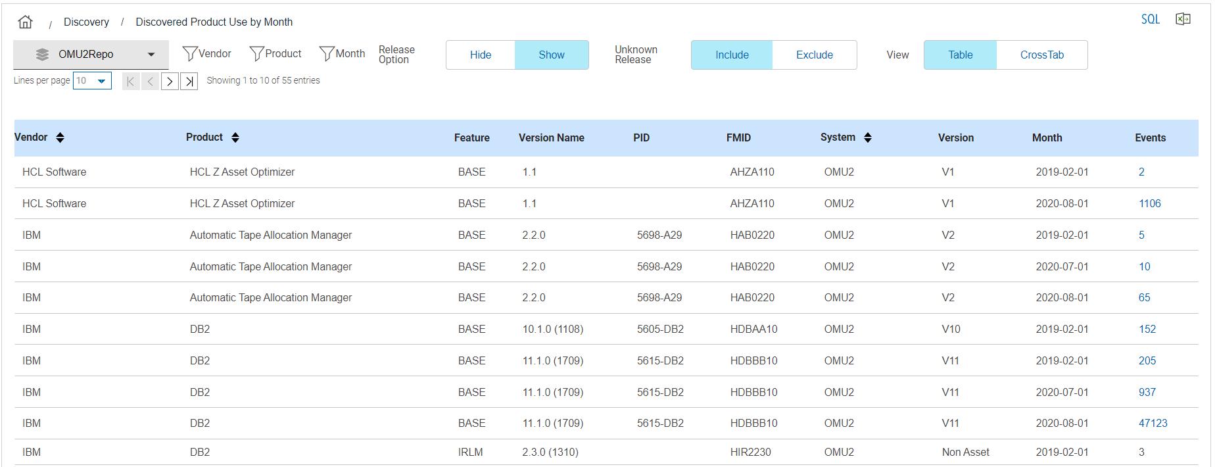Go to next page of entries
Viewport: 1215px width, 467px height.
[170, 82]
